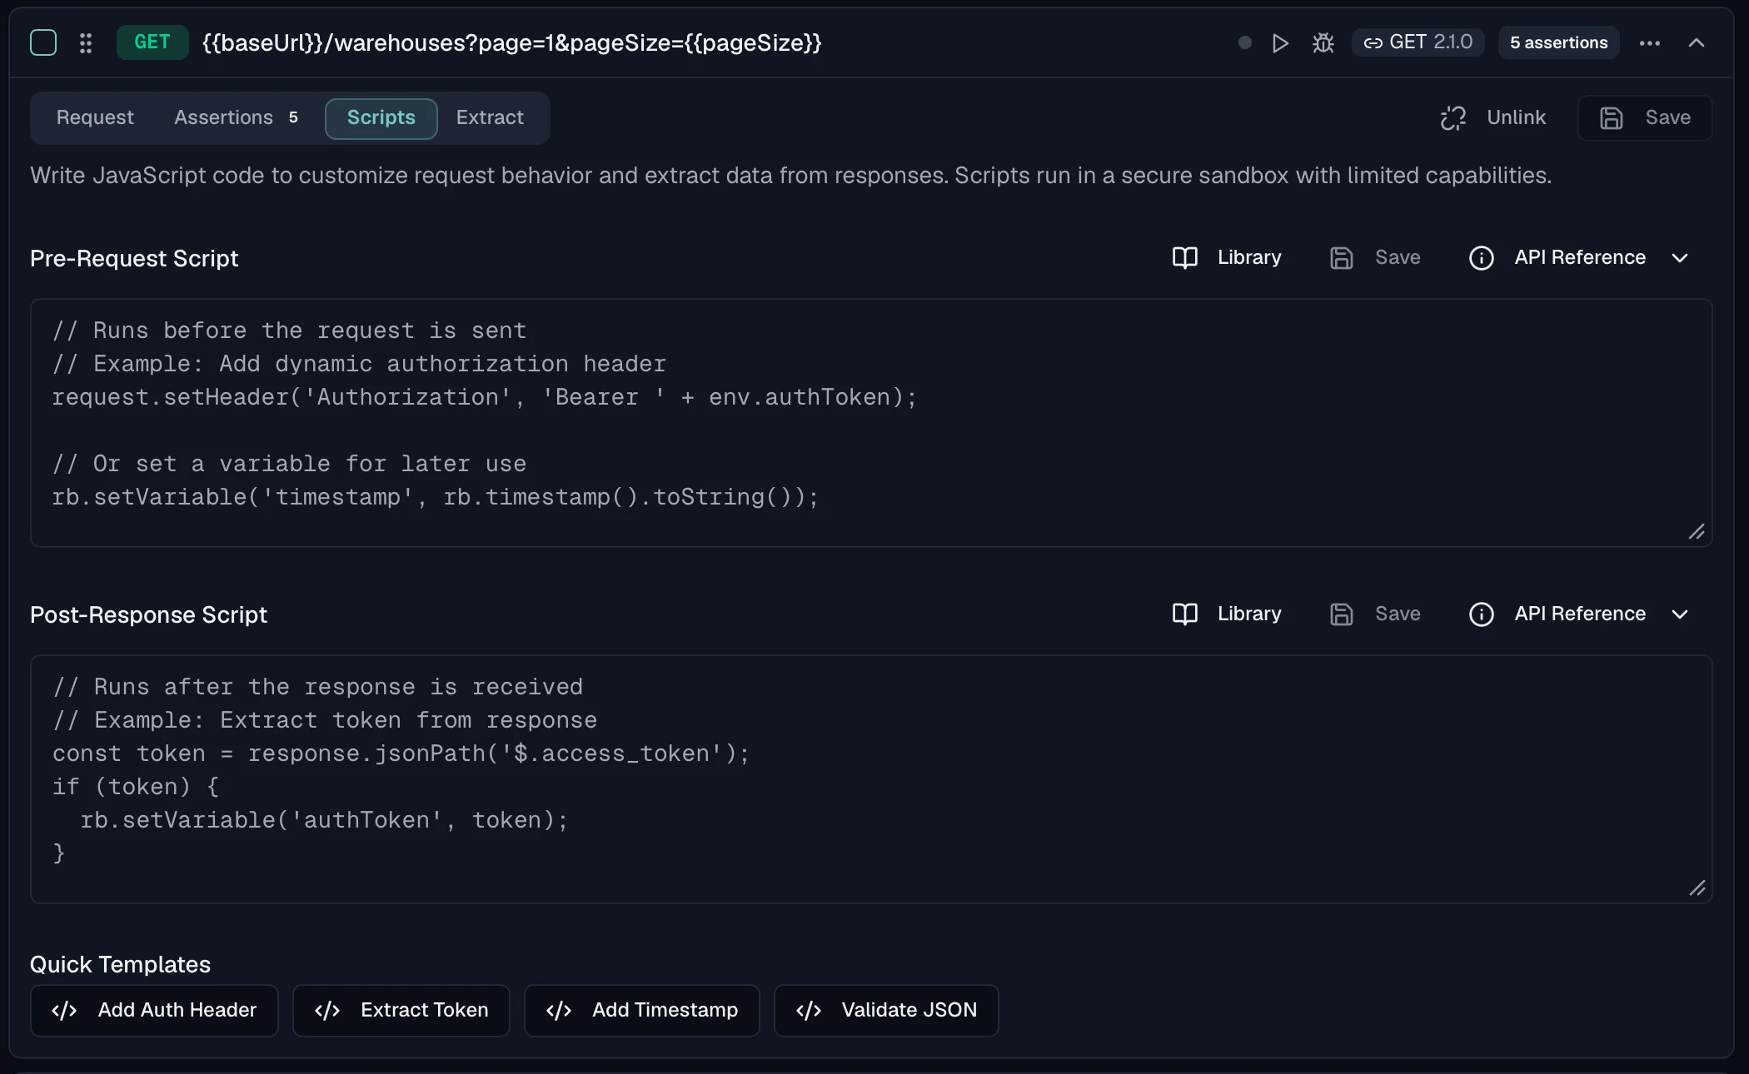Save the Post-Response Script
Image resolution: width=1749 pixels, height=1074 pixels.
click(x=1376, y=614)
